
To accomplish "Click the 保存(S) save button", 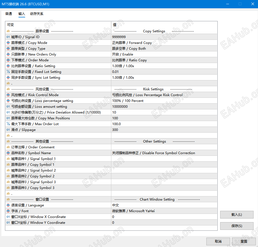I will [x=237, y=226].
